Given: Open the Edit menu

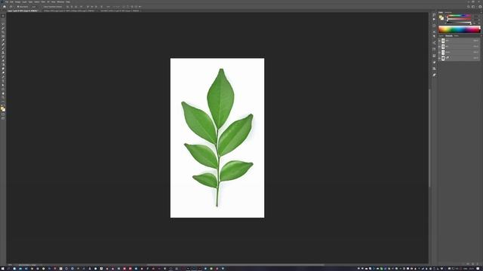Looking at the screenshot, I should (11, 2).
